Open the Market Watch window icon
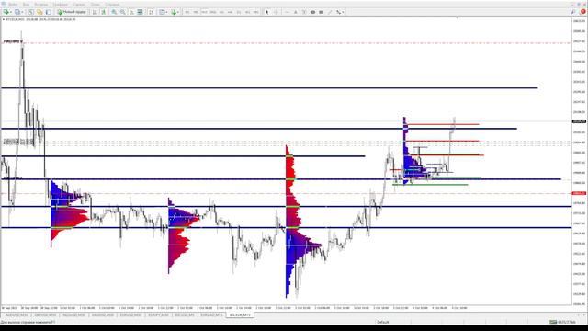The height and width of the screenshot is (331, 588). point(31,12)
